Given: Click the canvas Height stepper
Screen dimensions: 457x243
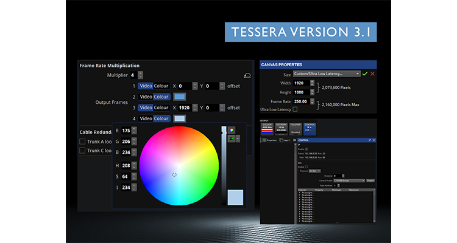Looking at the screenshot, I should tap(312, 92).
